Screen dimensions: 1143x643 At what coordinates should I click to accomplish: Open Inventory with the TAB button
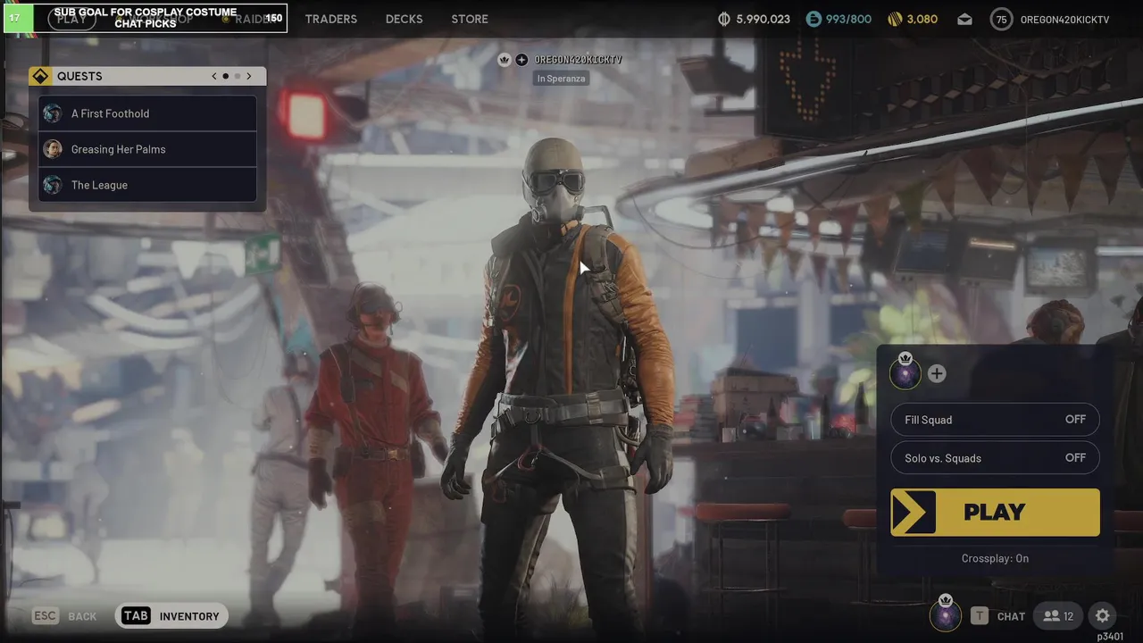coord(171,616)
